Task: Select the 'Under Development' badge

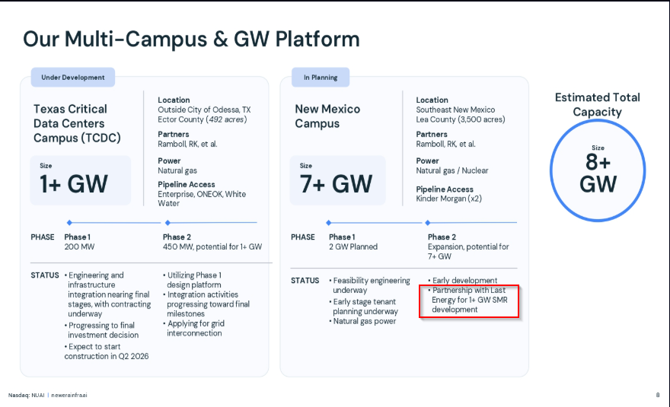Action: coord(72,78)
